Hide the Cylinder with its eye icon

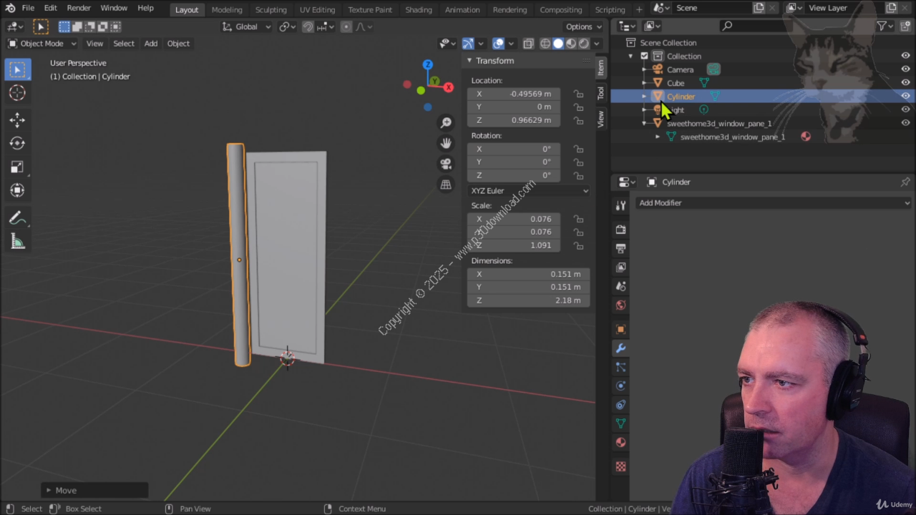(x=905, y=96)
